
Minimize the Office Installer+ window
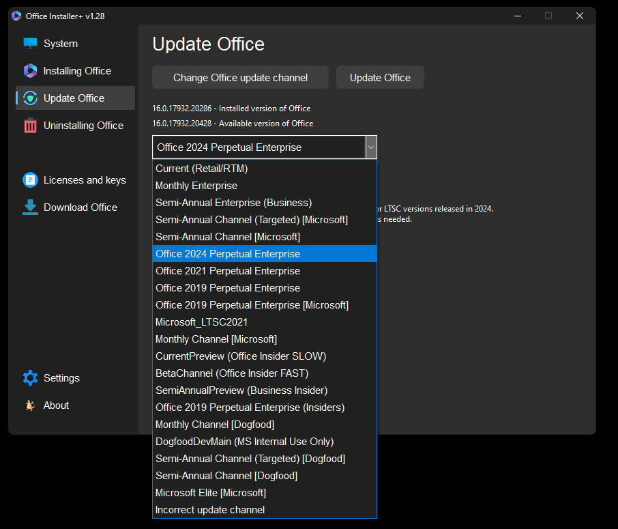pos(518,16)
